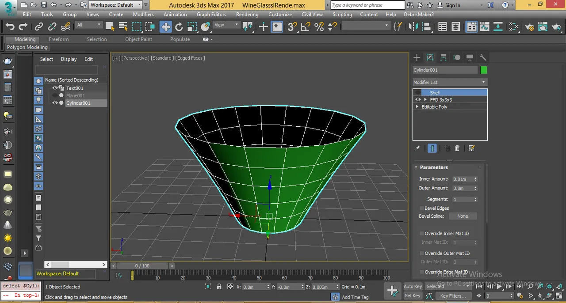
Task: Click the Mirror tool icon
Action: pos(413,27)
